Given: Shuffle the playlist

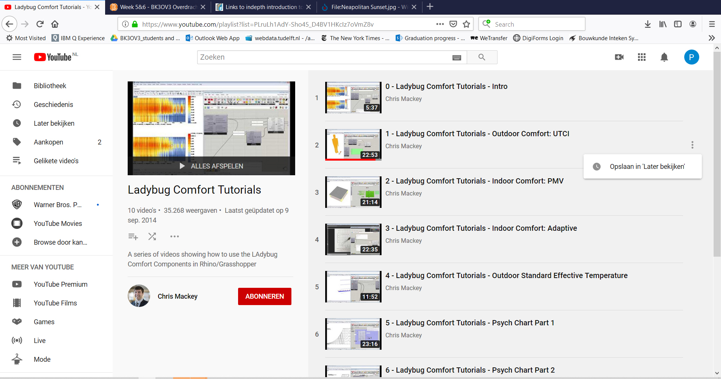Looking at the screenshot, I should click(152, 236).
